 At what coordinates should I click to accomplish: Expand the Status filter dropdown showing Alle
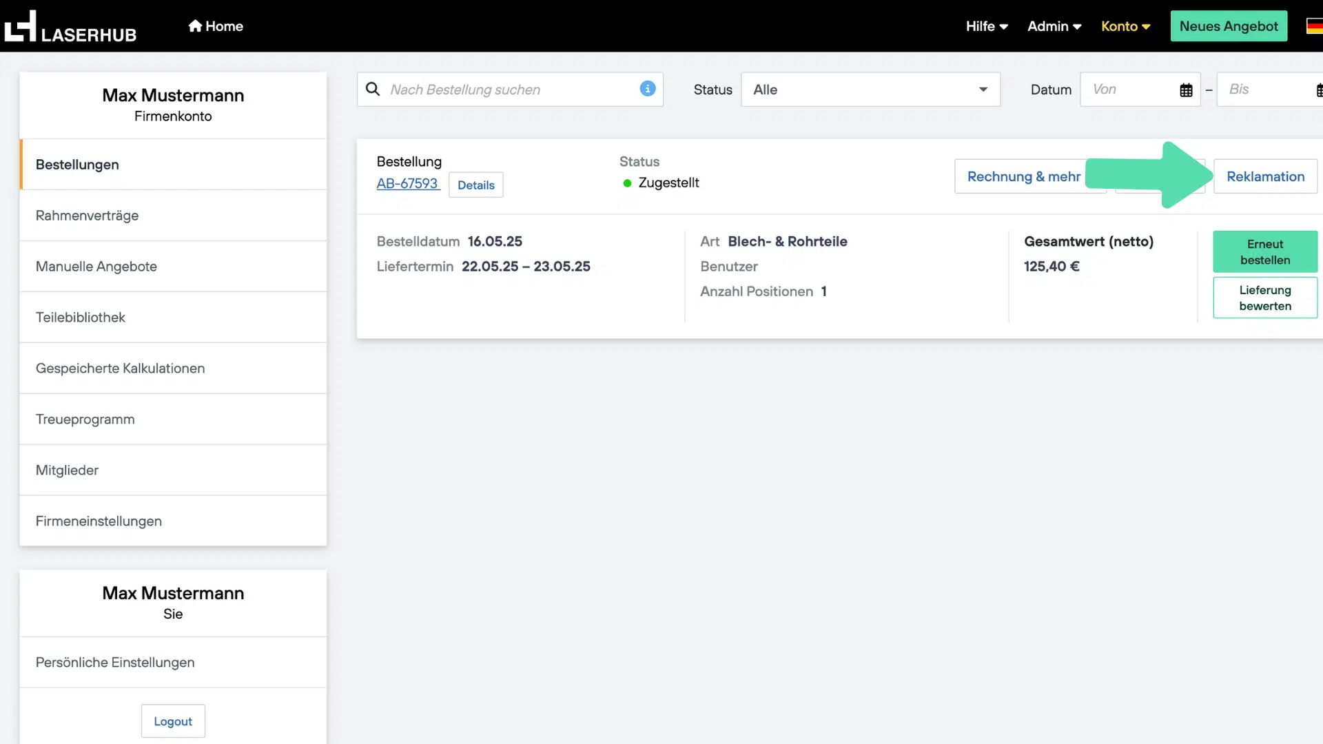[870, 90]
